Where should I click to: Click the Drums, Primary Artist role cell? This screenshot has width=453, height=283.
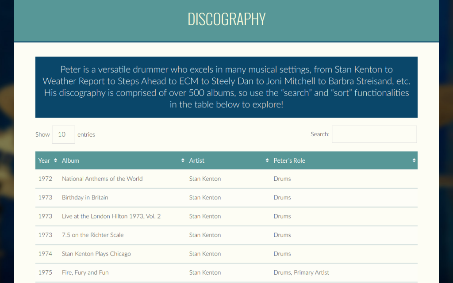pyautogui.click(x=301, y=272)
